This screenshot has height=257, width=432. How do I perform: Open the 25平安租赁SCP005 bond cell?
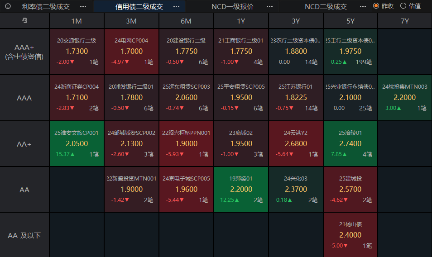pos(241,98)
